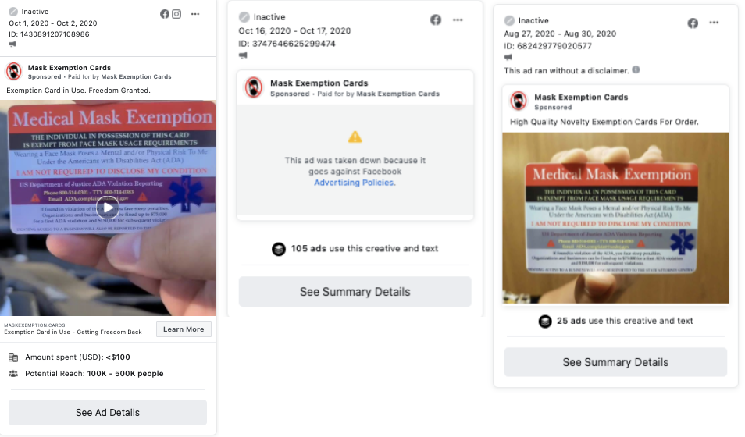The height and width of the screenshot is (437, 745).
Task: Open See Summary Details for 25 ads
Action: click(x=616, y=362)
